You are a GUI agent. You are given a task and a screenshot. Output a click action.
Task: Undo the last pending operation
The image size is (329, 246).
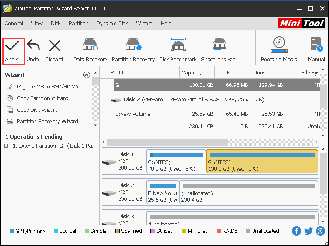click(x=33, y=45)
